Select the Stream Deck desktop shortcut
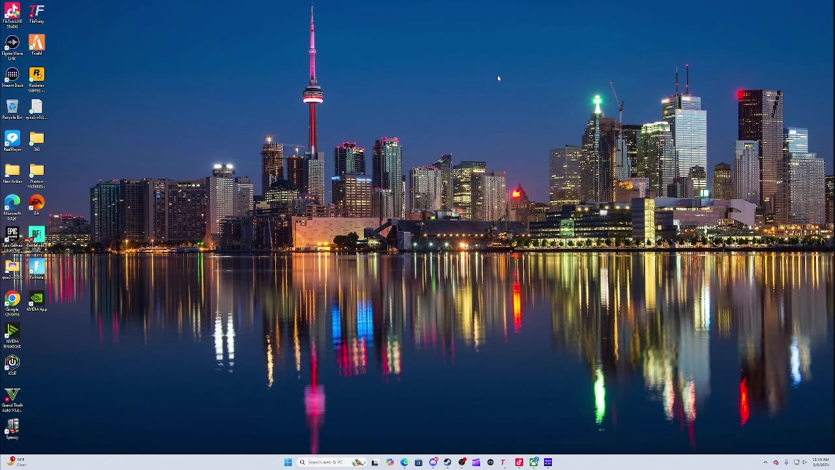Screen dimensions: 835x470 click(12, 78)
